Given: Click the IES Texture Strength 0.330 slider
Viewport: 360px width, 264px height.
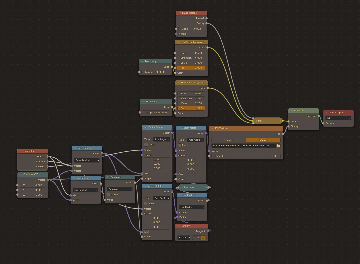Looking at the screenshot, I should click(x=246, y=156).
